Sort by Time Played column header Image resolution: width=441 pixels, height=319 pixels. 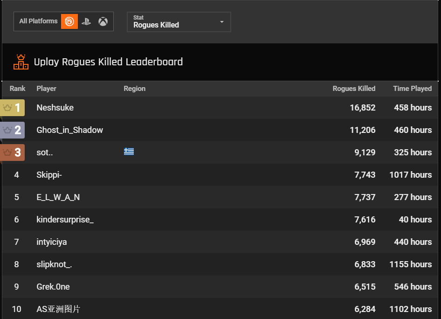point(412,89)
